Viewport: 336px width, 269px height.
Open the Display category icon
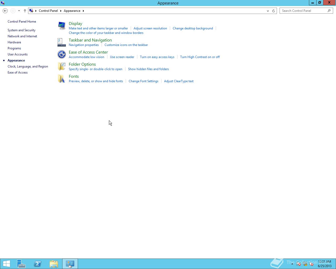pos(62,26)
